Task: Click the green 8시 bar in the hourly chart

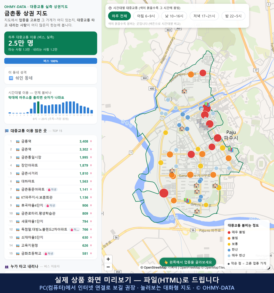Action: coord(38,108)
